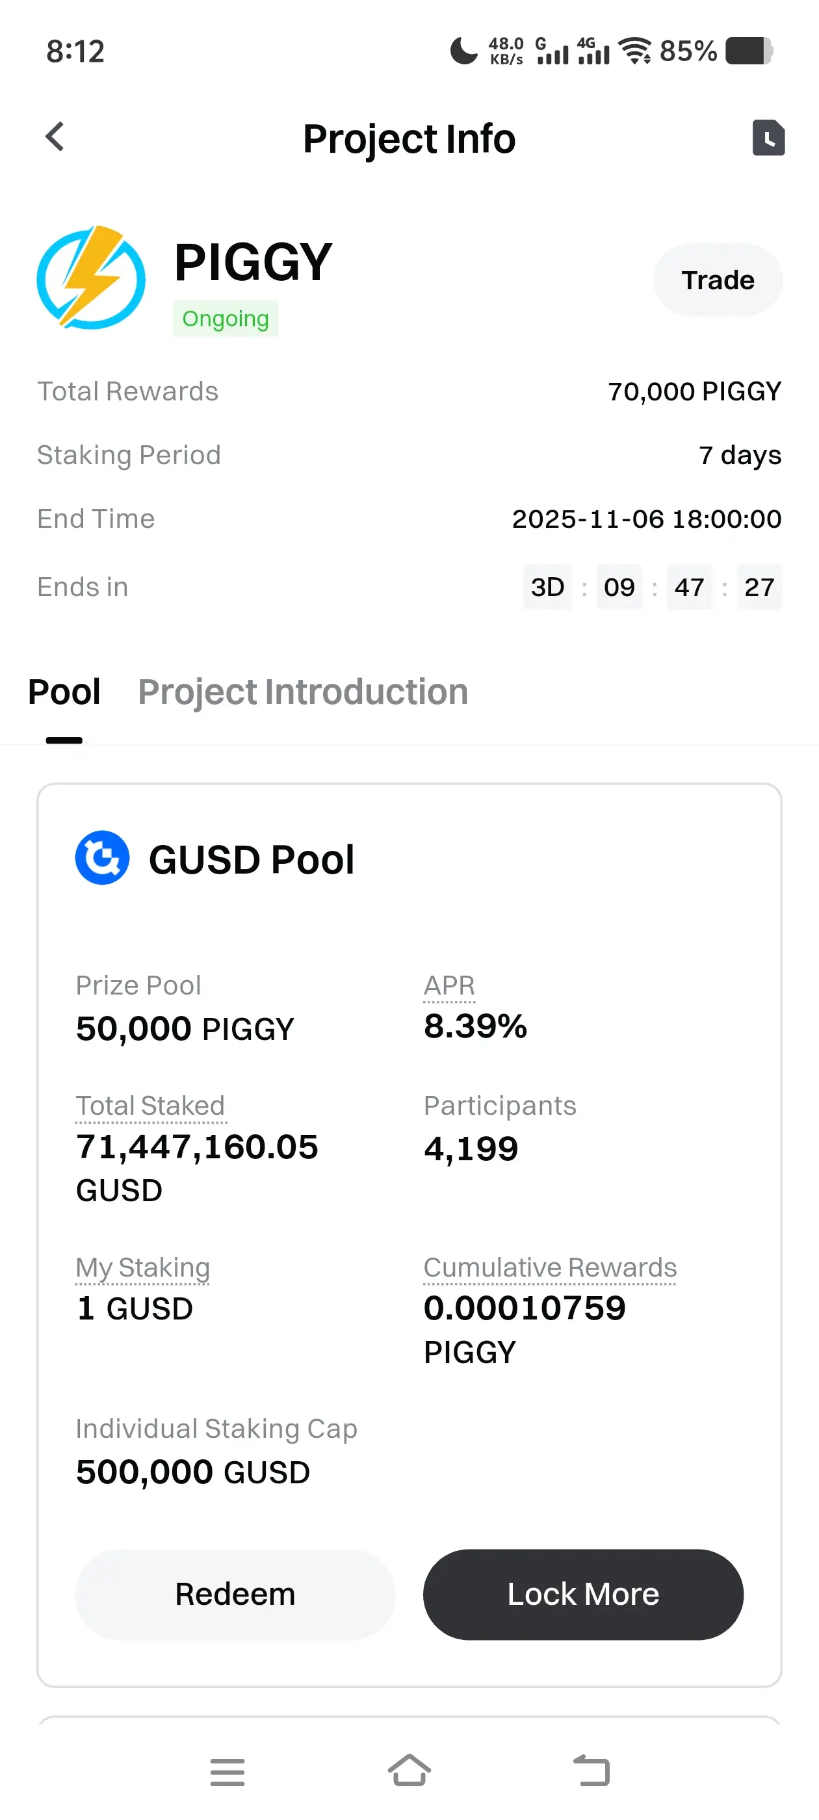Screen dimensions: 819x1820
Task: Open the Project Introduction tab
Action: (x=303, y=692)
